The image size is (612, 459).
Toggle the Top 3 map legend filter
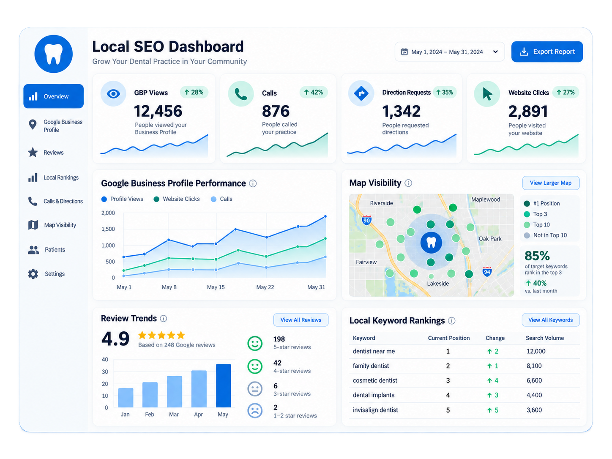pyautogui.click(x=535, y=214)
